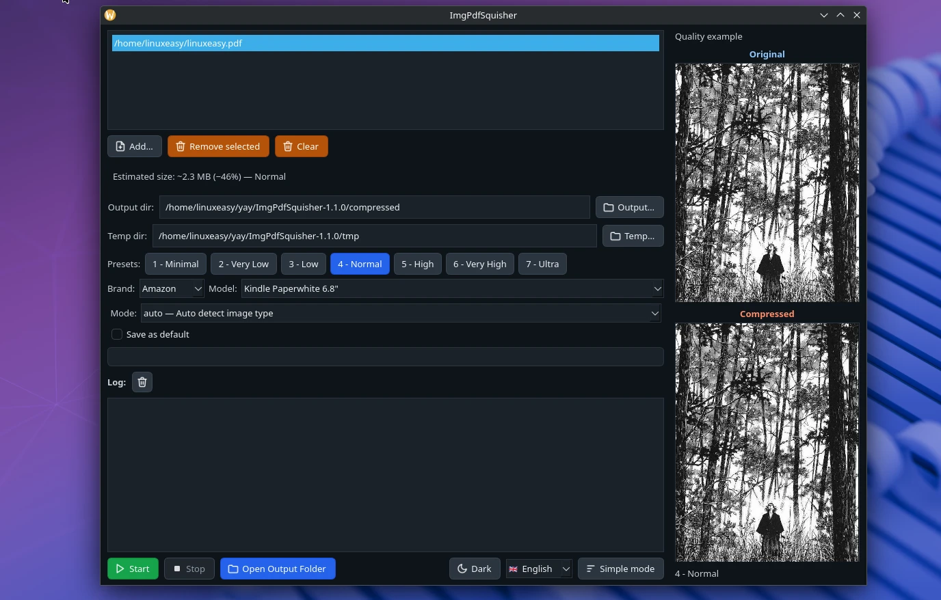
Task: Expand the Mode auto-detect dropdown
Action: (399, 313)
